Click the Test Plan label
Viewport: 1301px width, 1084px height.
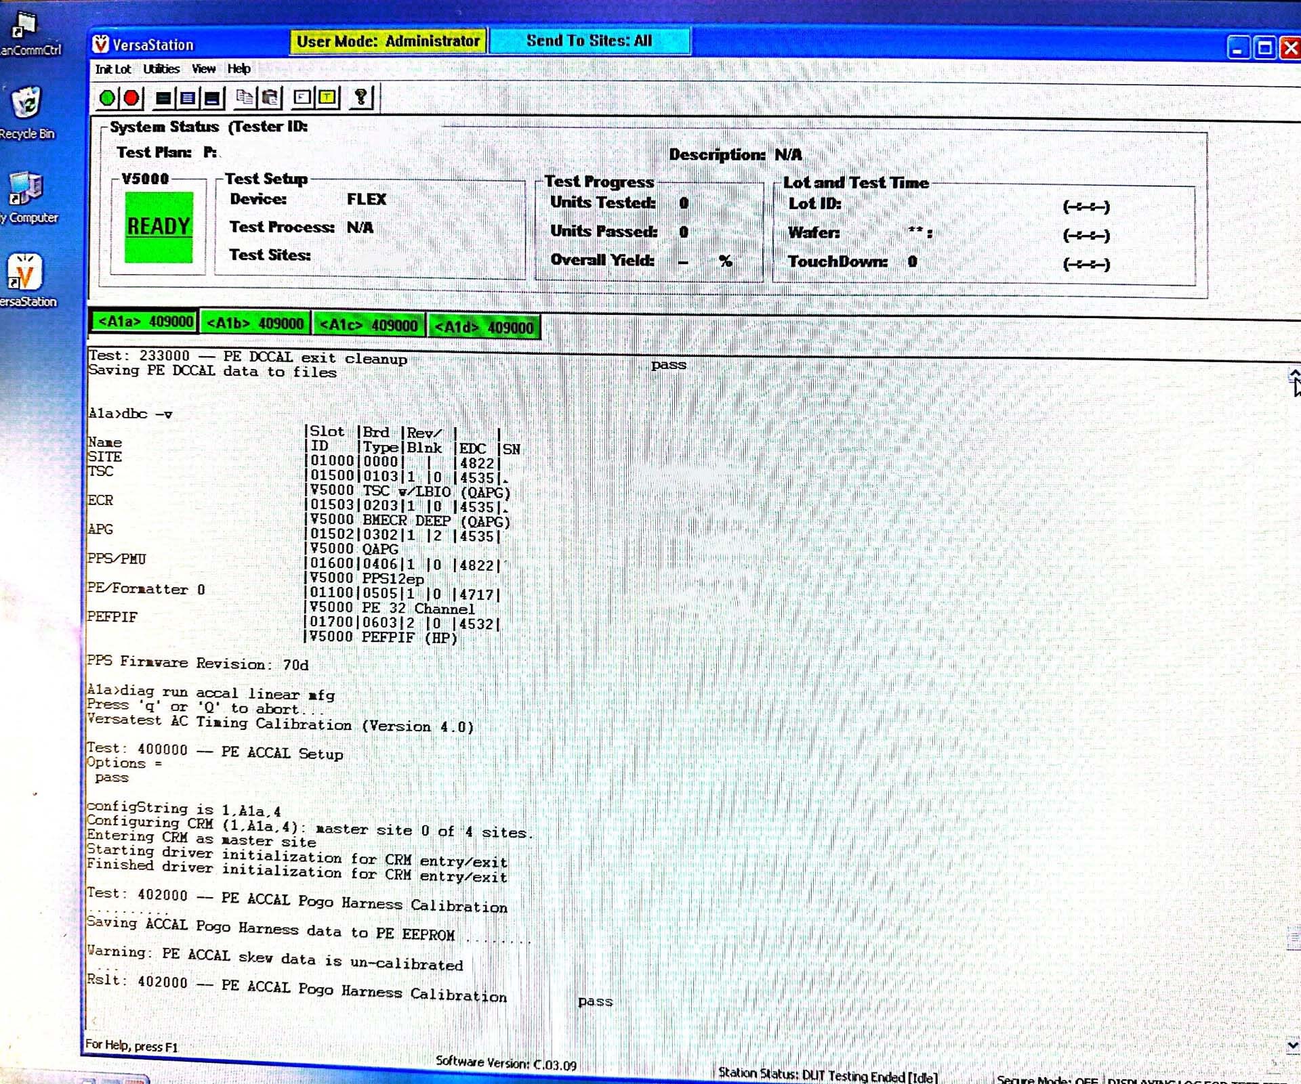pyautogui.click(x=154, y=152)
